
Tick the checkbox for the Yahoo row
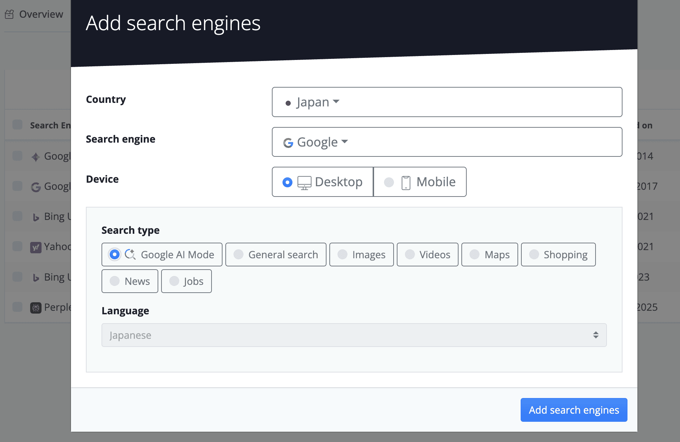[17, 246]
